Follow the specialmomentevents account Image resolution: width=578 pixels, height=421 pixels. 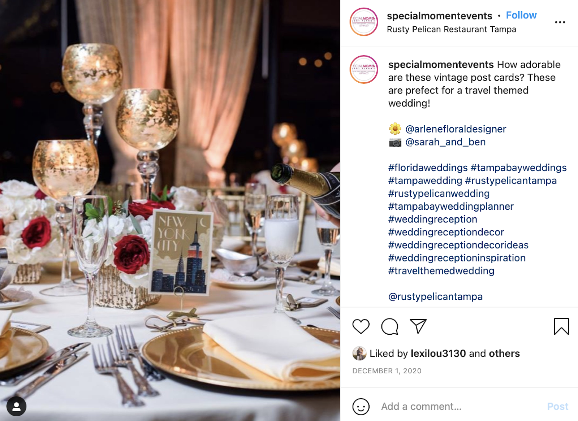coord(521,15)
